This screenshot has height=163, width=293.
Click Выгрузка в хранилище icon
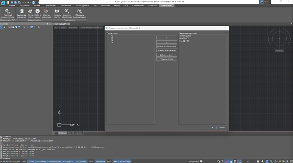tap(21, 12)
